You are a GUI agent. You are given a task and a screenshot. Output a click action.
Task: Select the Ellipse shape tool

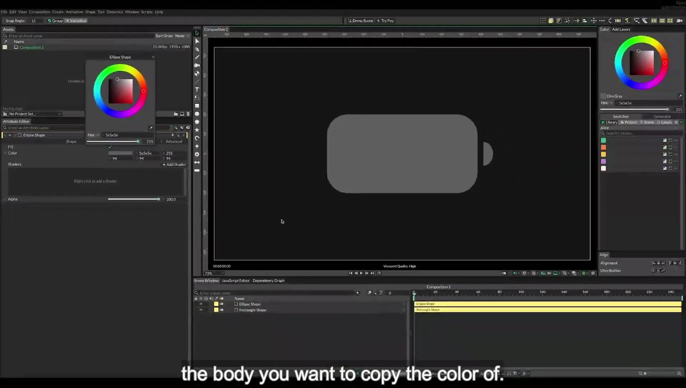(197, 114)
